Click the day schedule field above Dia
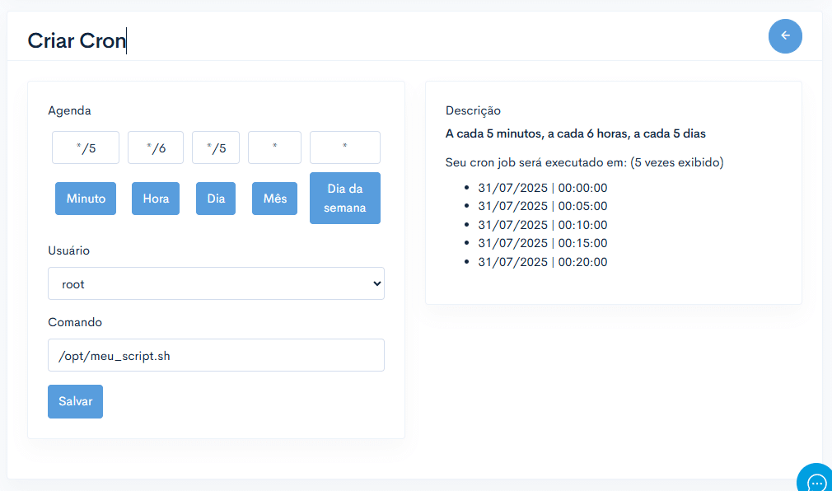The image size is (832, 491). [216, 147]
